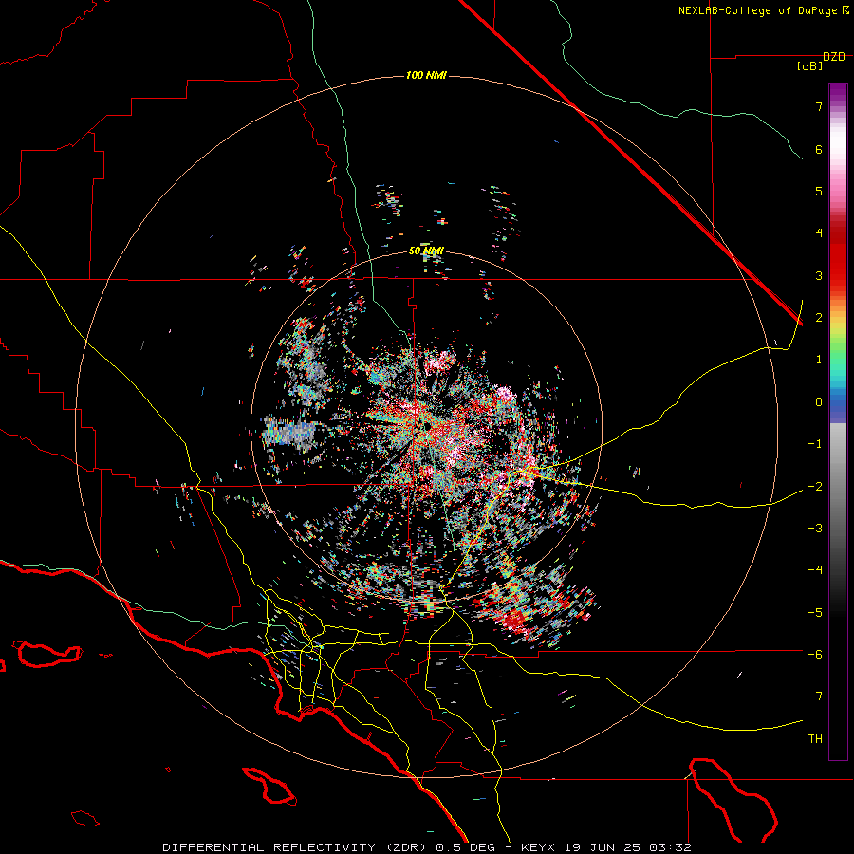This screenshot has height=854, width=854.
Task: Click the DZD product label above the color scale
Action: click(x=834, y=57)
